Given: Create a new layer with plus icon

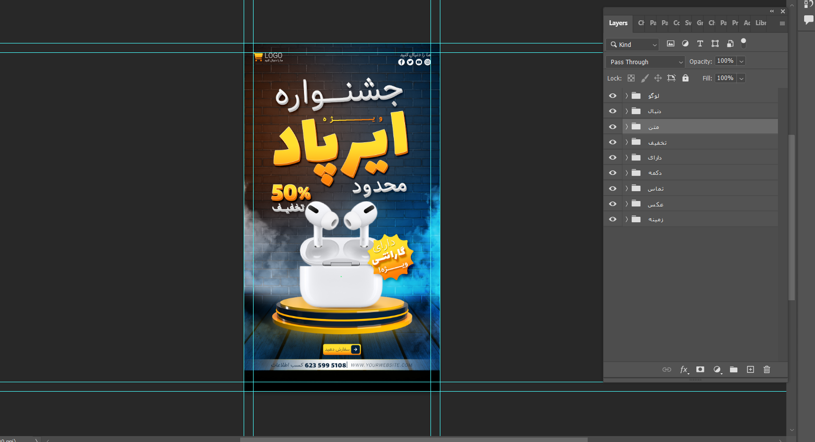Looking at the screenshot, I should (750, 369).
